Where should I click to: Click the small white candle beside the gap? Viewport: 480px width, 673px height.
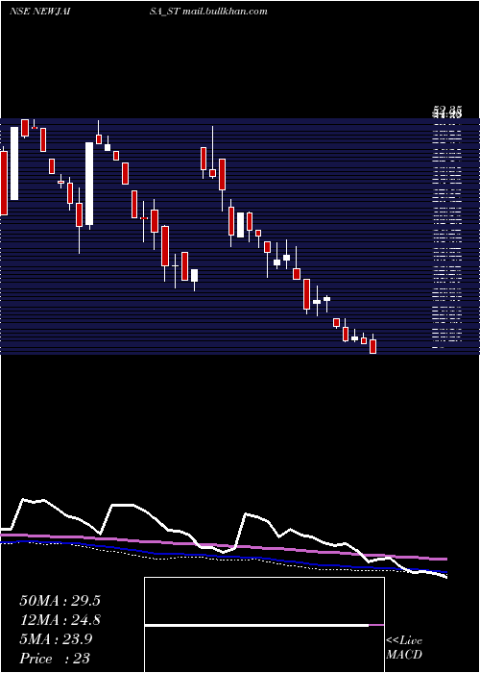[x=195, y=275]
